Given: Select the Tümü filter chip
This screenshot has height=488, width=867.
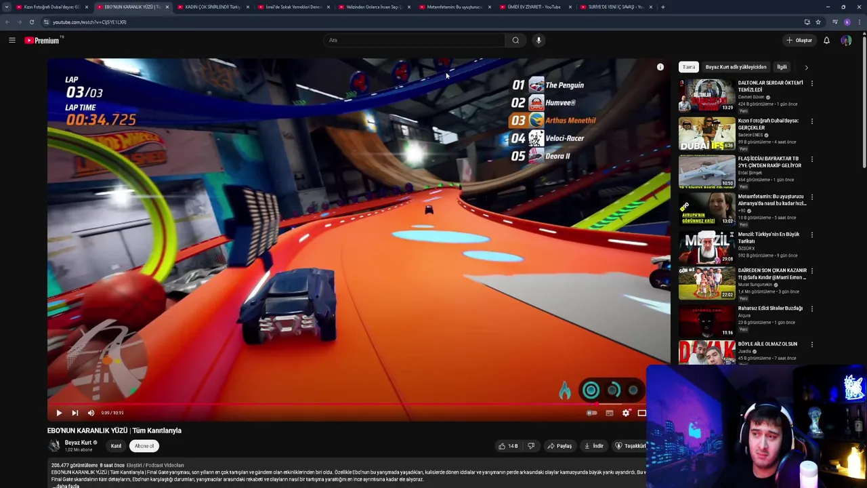Looking at the screenshot, I should [689, 67].
